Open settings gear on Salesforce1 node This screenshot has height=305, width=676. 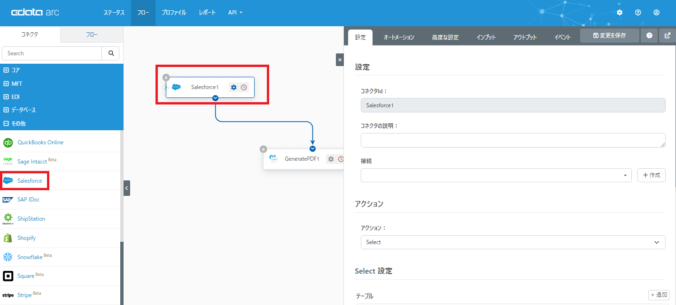(234, 87)
